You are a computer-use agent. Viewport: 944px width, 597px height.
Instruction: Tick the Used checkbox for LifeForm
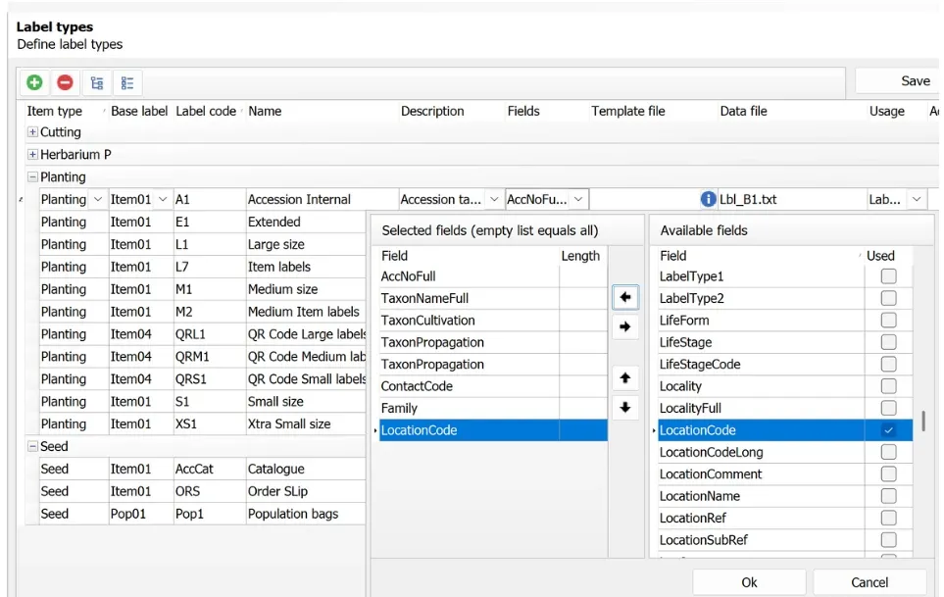(888, 321)
